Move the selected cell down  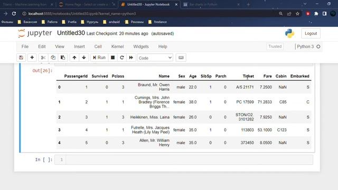(84, 58)
